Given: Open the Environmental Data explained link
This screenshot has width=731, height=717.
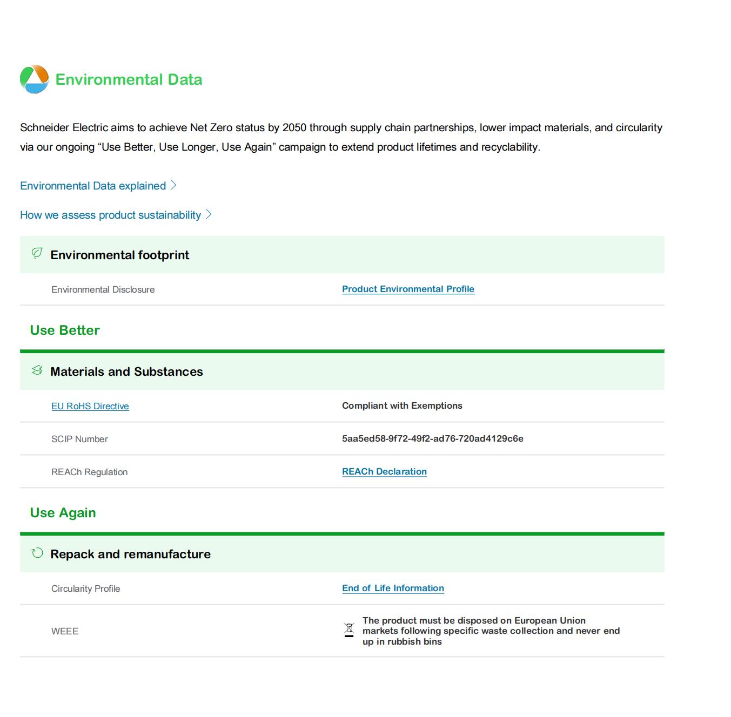Looking at the screenshot, I should coord(93,186).
